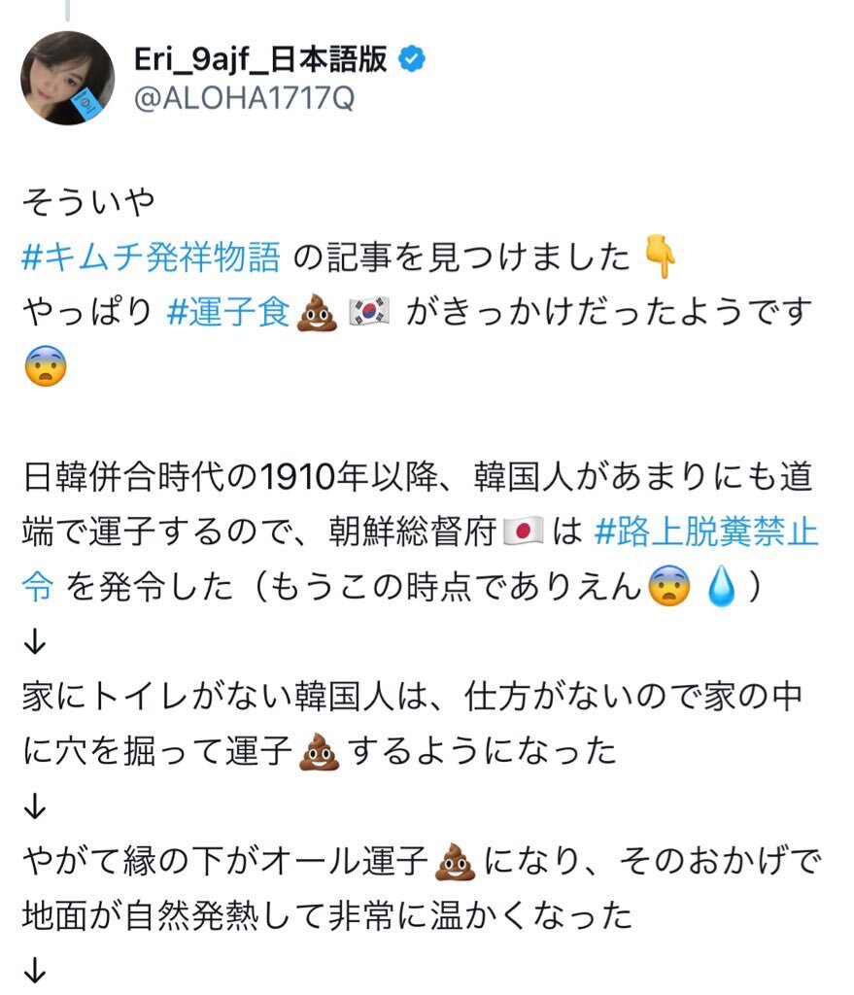Click the poop emoji beside #運子食
The image size is (854, 995).
click(318, 312)
